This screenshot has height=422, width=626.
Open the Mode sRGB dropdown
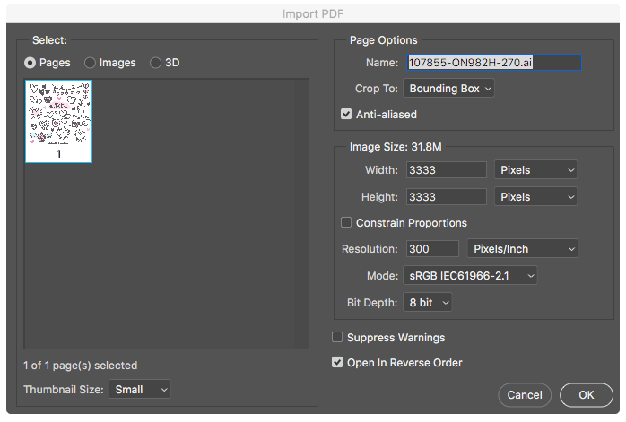coord(470,276)
